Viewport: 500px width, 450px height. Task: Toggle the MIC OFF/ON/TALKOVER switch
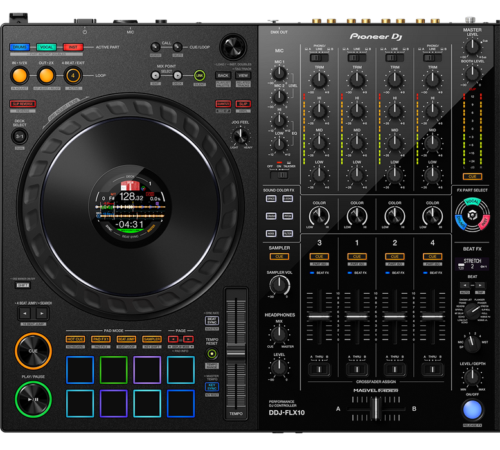click(279, 174)
